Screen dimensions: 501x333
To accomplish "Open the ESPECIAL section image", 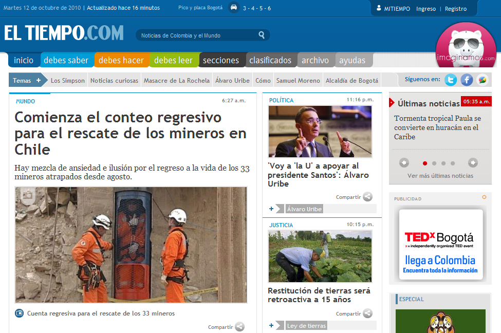I will click(440, 321).
